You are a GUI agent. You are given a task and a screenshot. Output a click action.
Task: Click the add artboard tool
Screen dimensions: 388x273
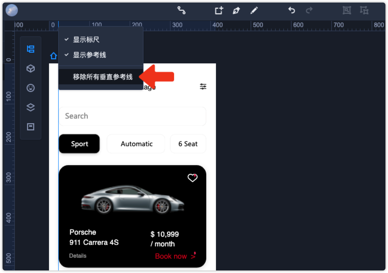[219, 10]
